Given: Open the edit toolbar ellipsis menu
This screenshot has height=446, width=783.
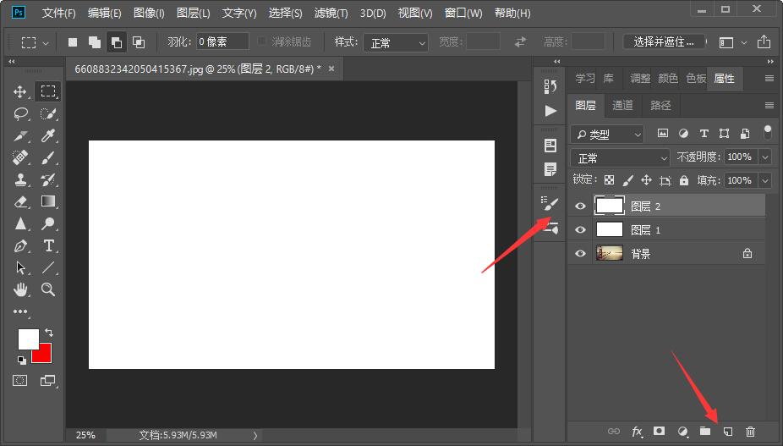Looking at the screenshot, I should 20,311.
